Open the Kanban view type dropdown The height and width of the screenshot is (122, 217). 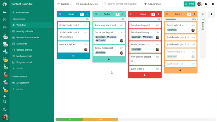pos(64,4)
